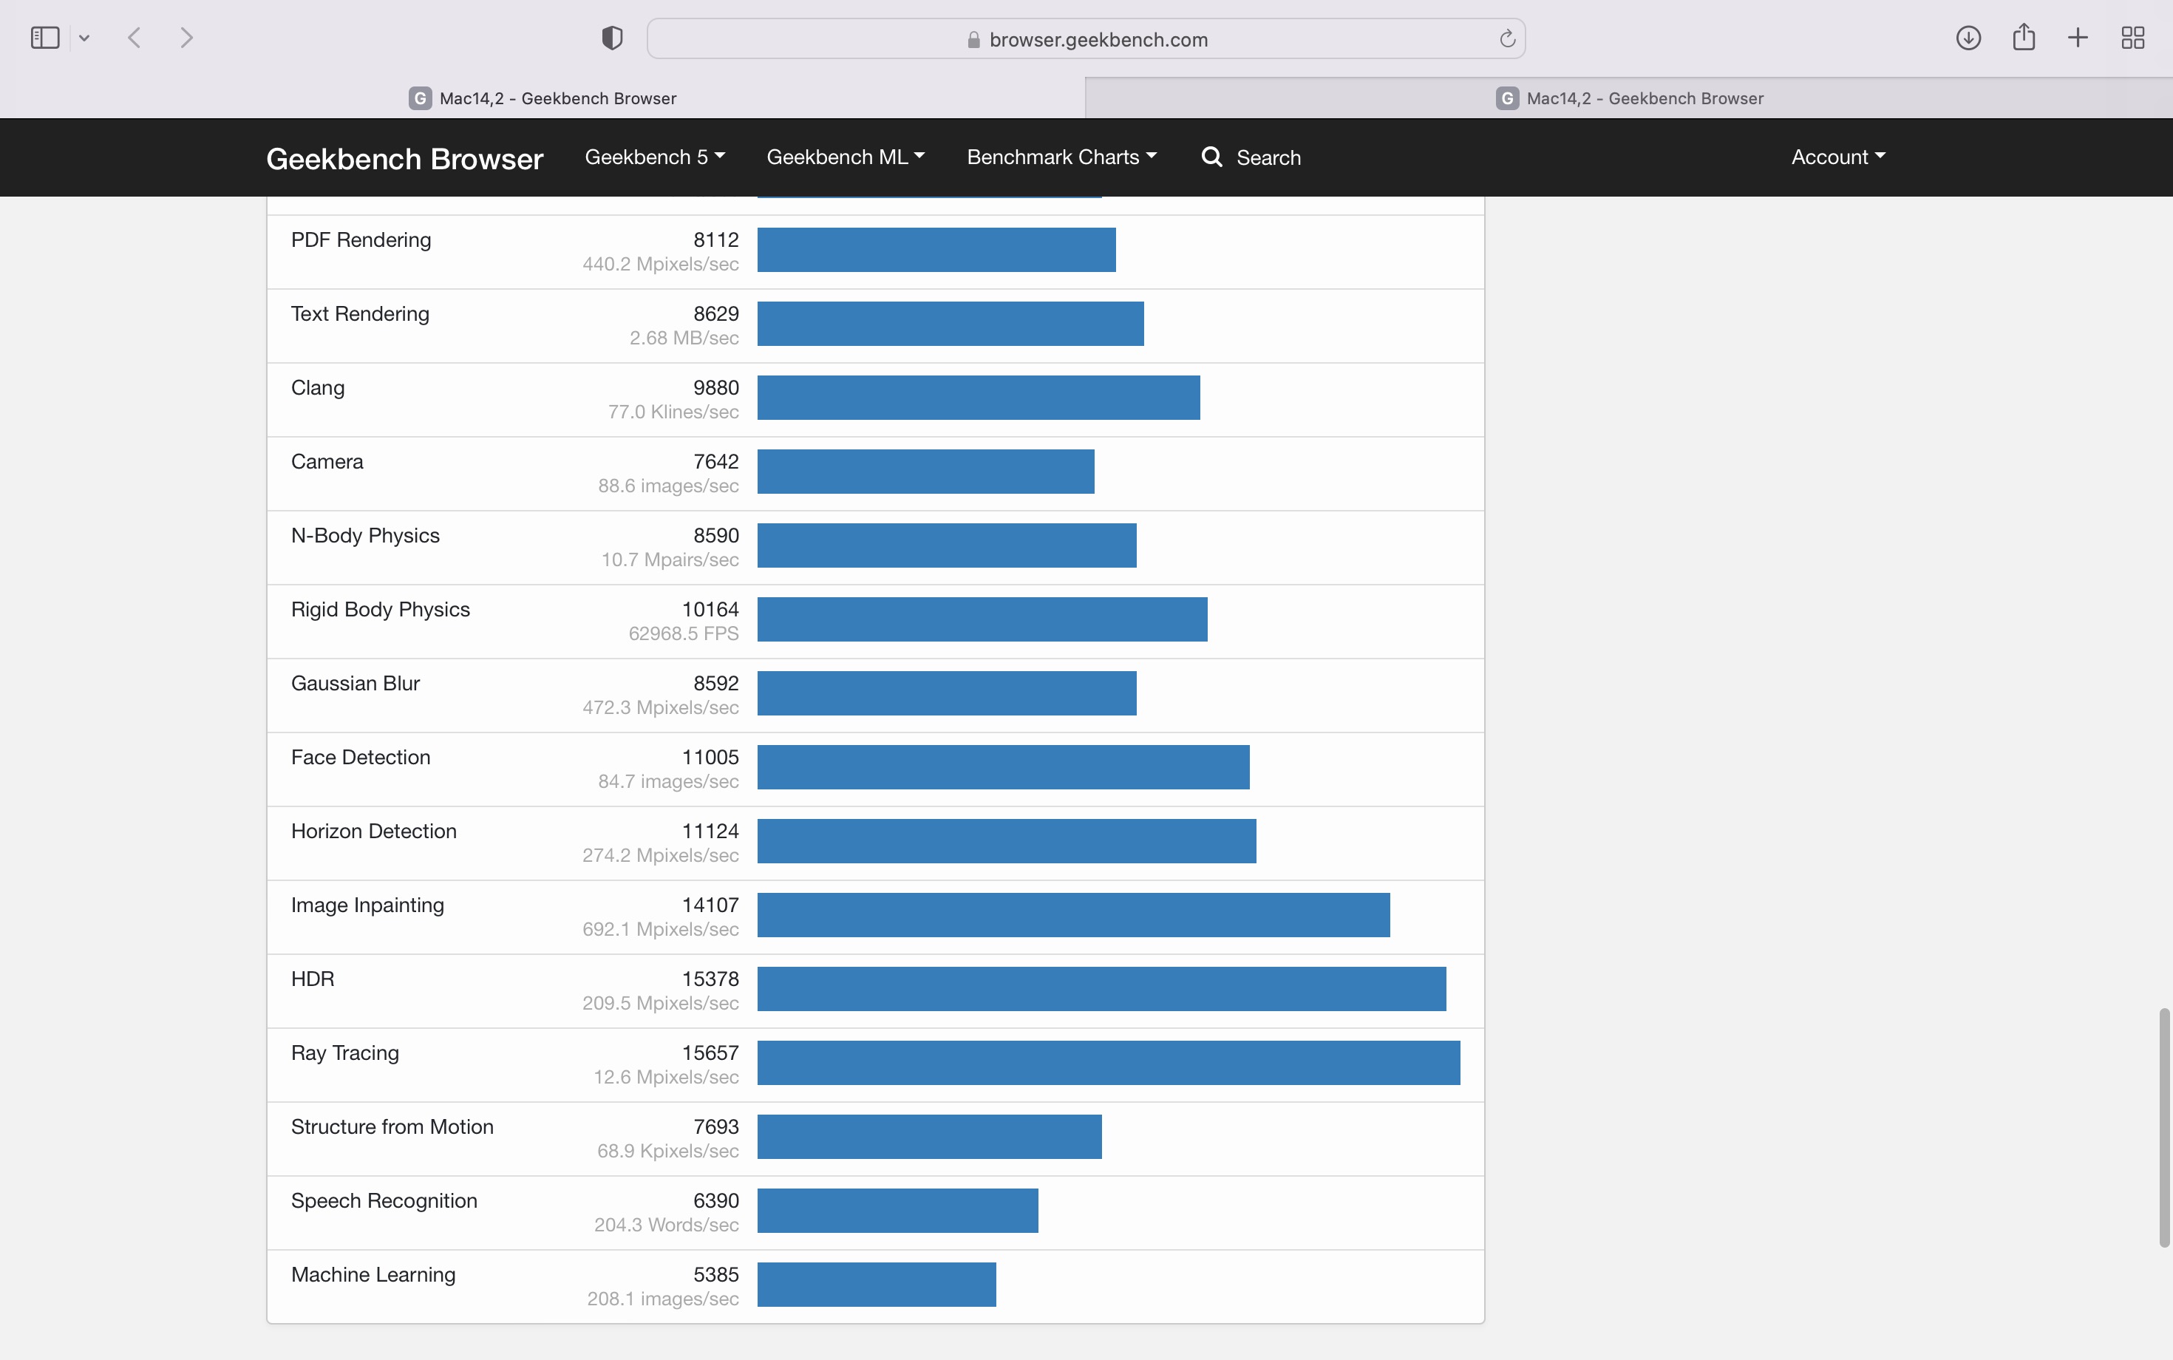
Task: Click the Image Inpainting blue score bar
Action: [1074, 915]
